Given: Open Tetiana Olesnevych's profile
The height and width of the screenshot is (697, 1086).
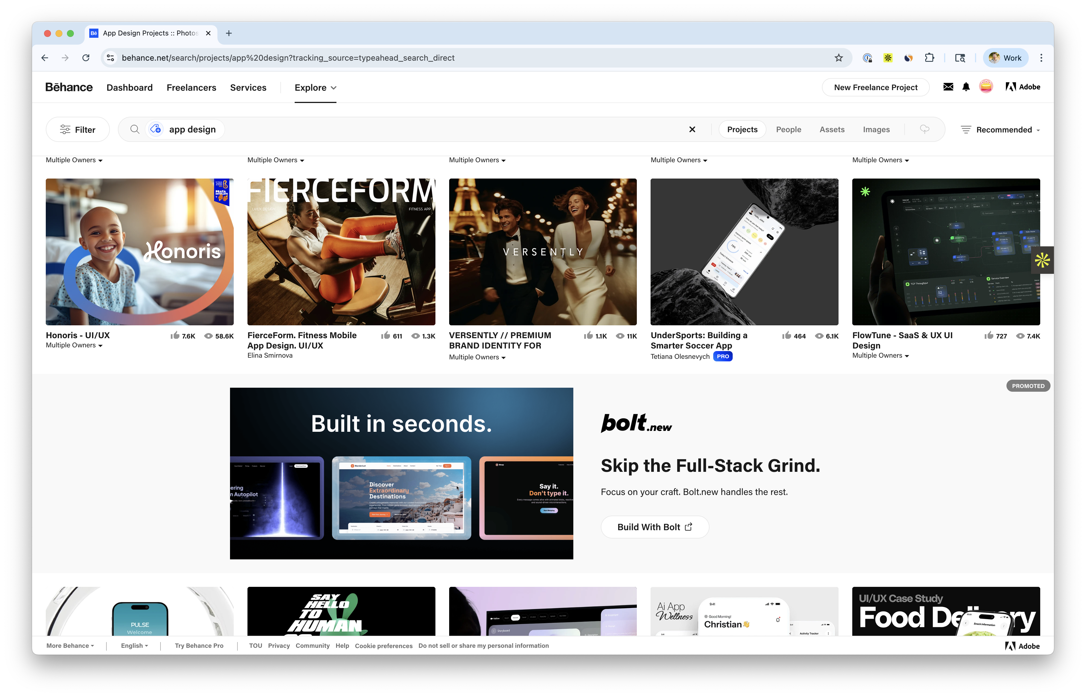Looking at the screenshot, I should click(x=680, y=357).
